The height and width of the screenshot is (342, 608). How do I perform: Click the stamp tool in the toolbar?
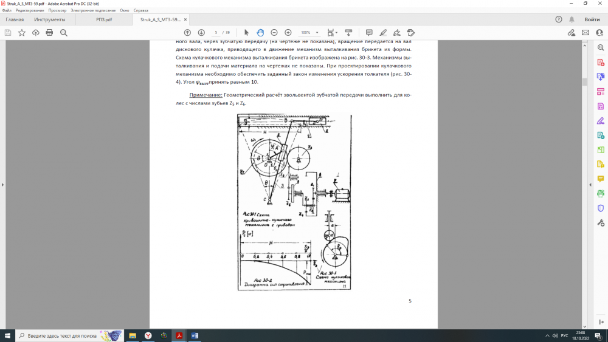coord(411,33)
